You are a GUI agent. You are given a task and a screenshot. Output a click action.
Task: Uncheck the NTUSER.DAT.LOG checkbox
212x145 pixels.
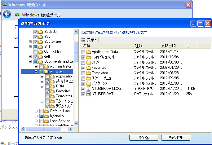coord(83,89)
